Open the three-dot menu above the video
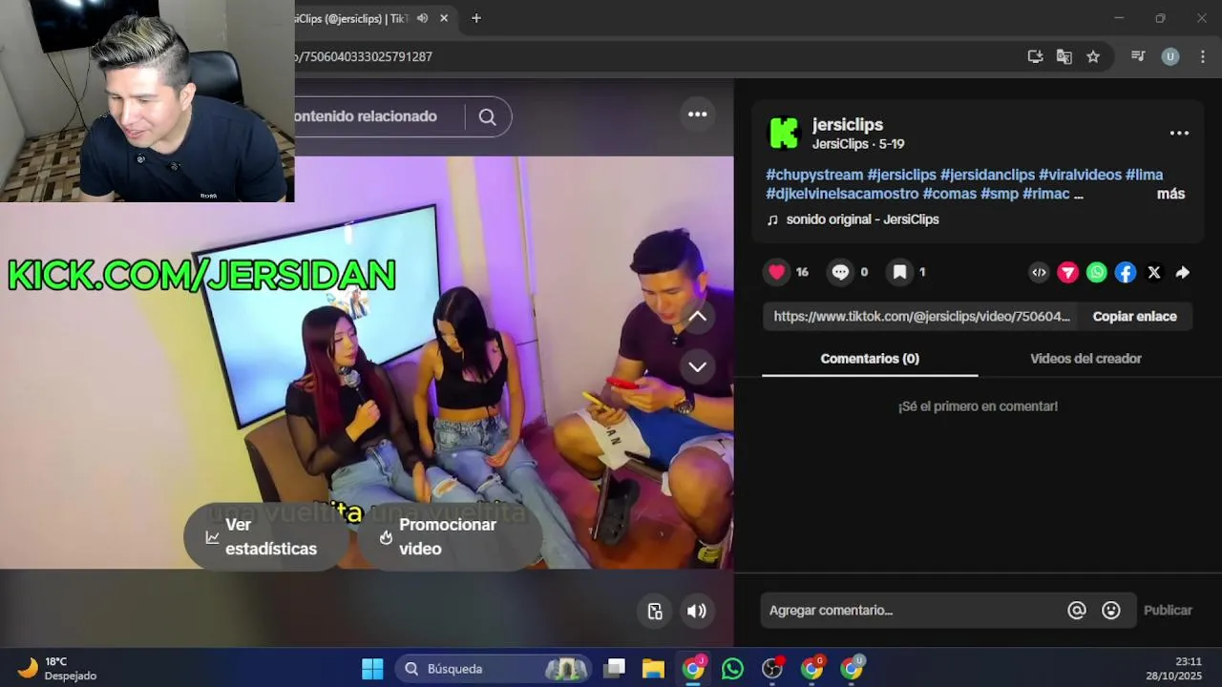The image size is (1222, 687). [x=698, y=114]
